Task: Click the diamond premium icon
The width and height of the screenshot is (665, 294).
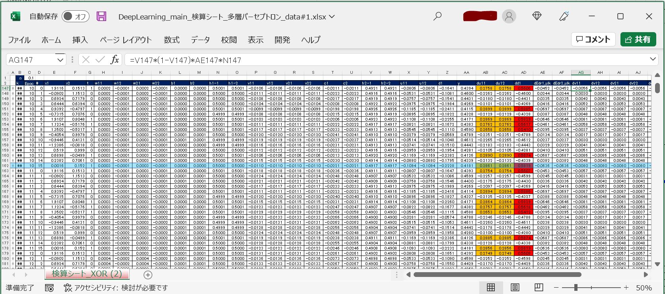Action: pyautogui.click(x=537, y=16)
